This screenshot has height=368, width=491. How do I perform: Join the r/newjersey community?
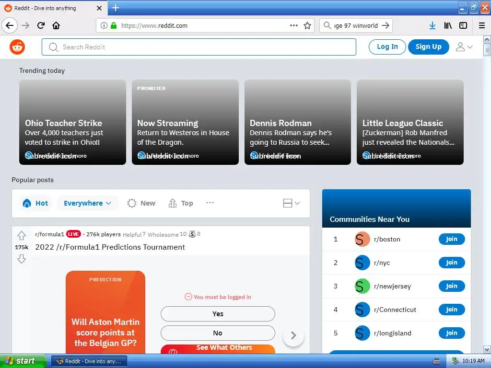(x=452, y=286)
